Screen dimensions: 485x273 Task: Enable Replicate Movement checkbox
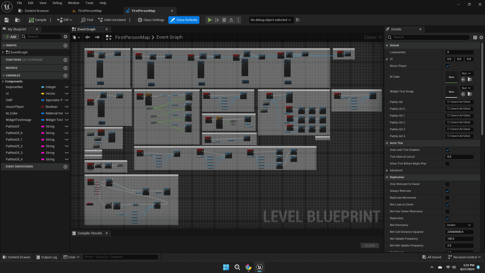[x=447, y=198]
